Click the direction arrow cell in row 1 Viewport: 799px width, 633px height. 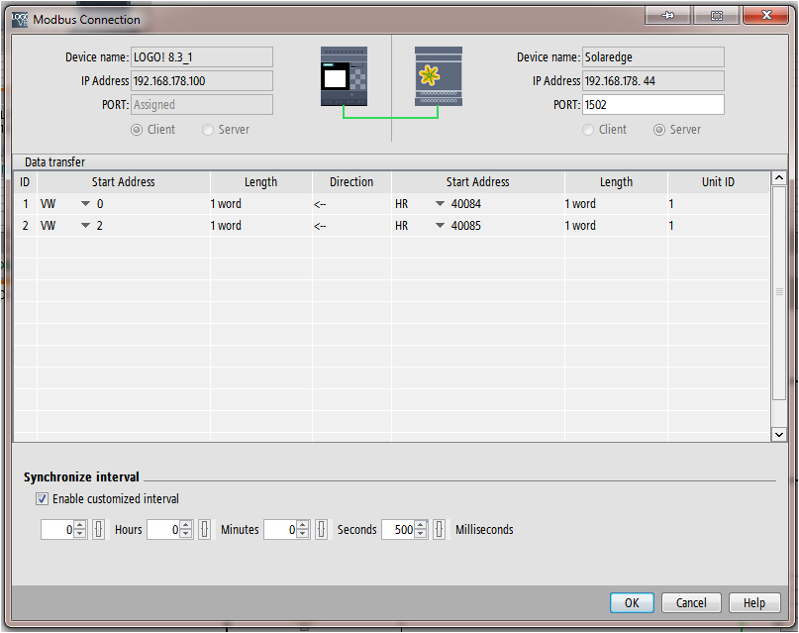point(351,204)
